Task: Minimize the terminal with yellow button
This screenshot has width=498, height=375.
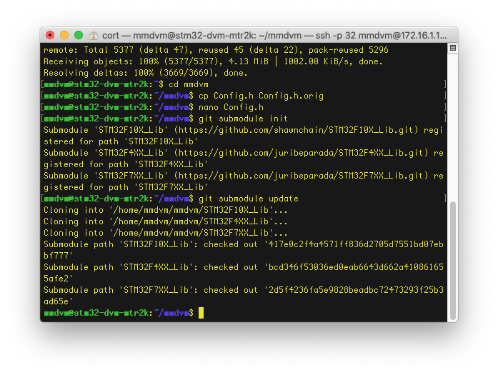Action: [x=64, y=35]
